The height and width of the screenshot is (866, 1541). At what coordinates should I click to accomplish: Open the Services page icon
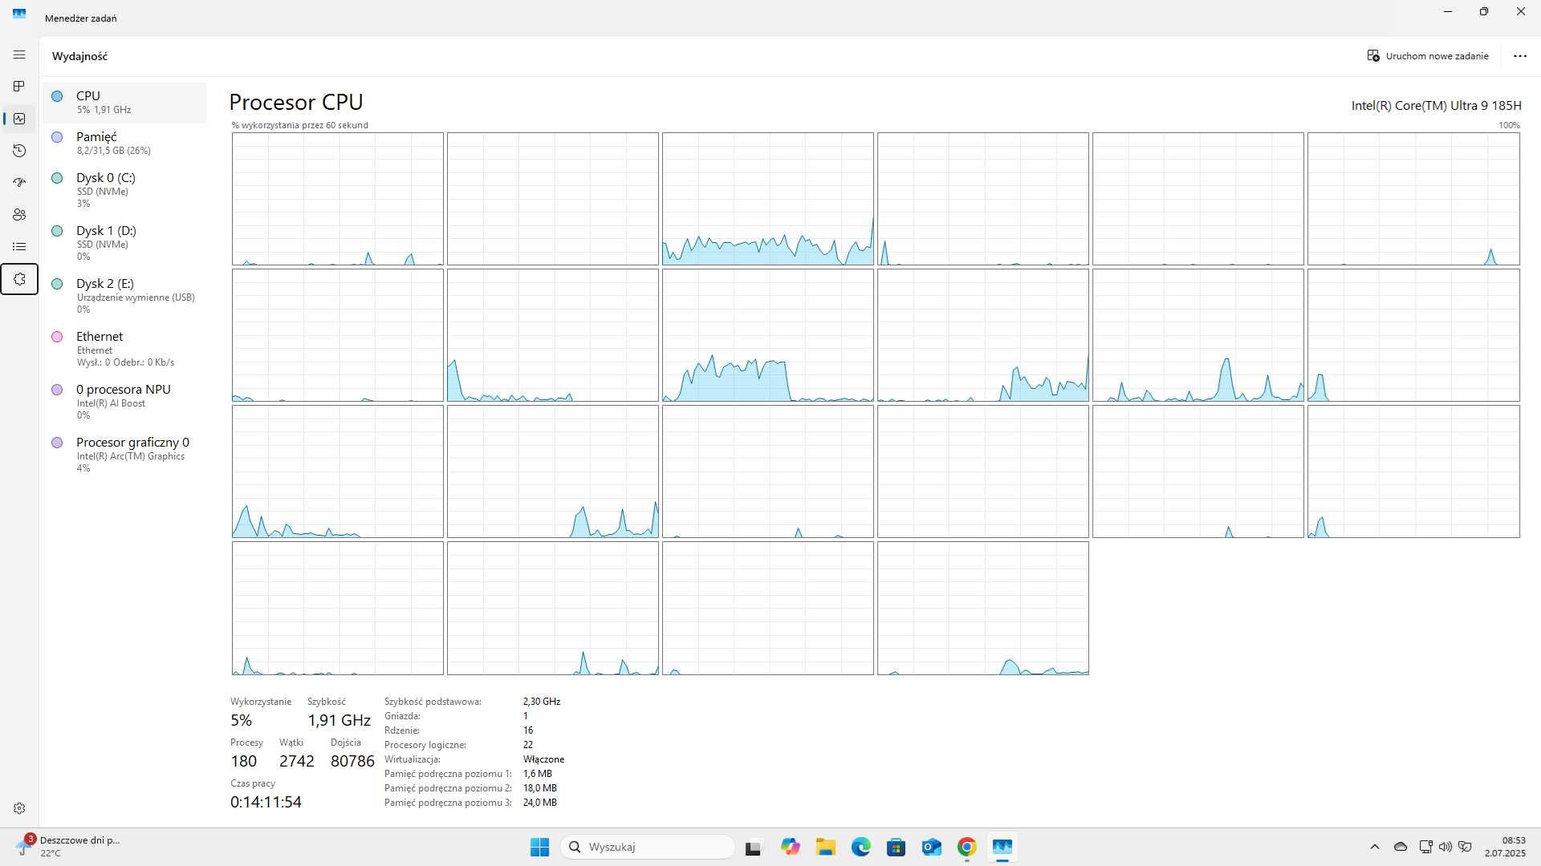pyautogui.click(x=19, y=279)
